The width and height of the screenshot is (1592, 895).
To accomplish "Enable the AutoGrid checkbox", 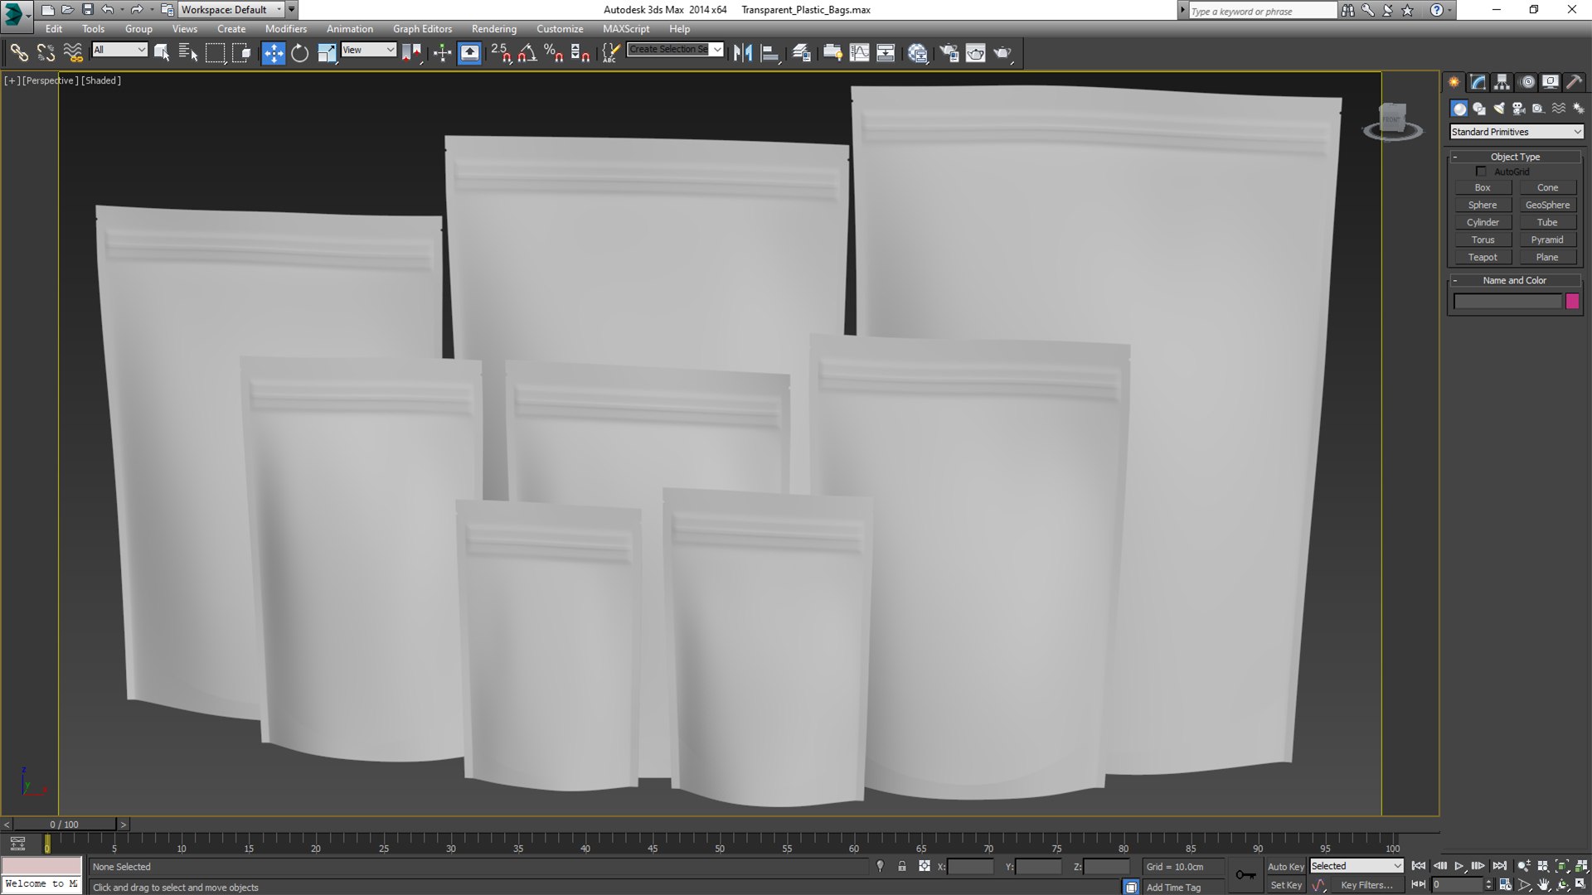I will (1481, 172).
